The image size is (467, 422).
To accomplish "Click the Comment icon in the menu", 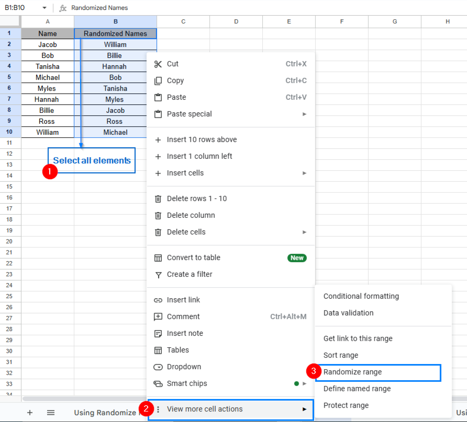I will (x=158, y=316).
